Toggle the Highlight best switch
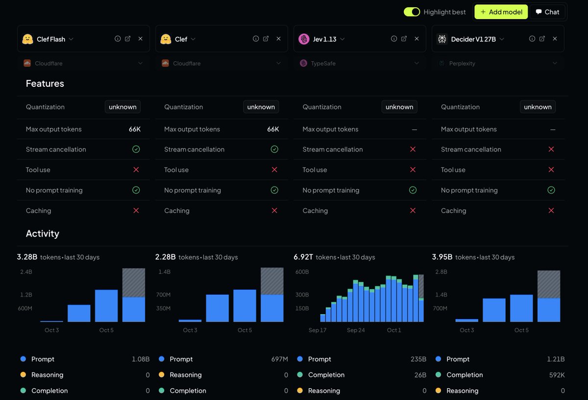 [x=412, y=12]
